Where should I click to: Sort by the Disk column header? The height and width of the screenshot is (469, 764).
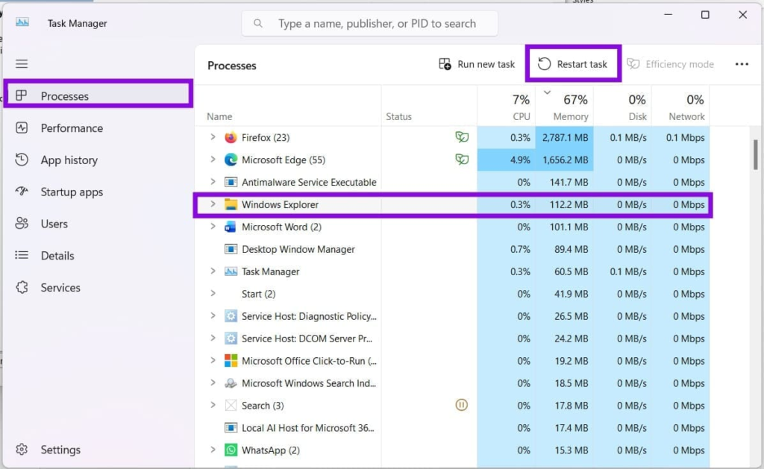(x=623, y=107)
